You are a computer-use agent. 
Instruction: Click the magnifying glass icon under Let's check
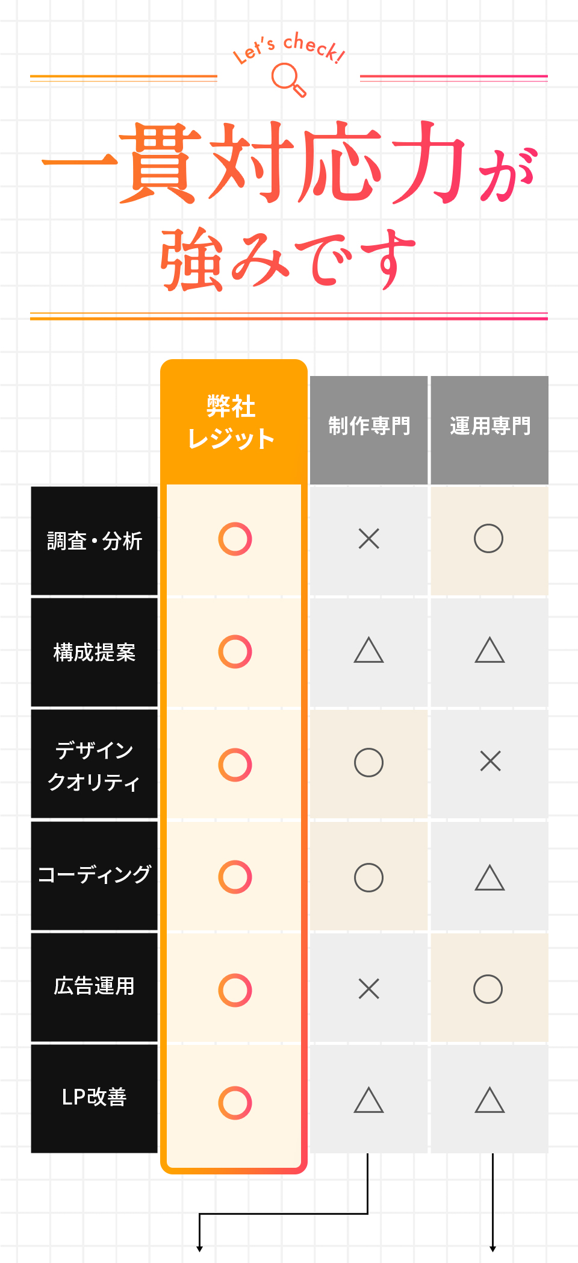(x=288, y=80)
